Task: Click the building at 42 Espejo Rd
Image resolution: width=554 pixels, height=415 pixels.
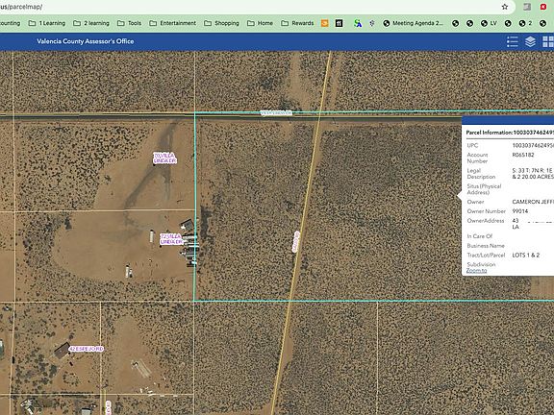Action: pyautogui.click(x=63, y=350)
